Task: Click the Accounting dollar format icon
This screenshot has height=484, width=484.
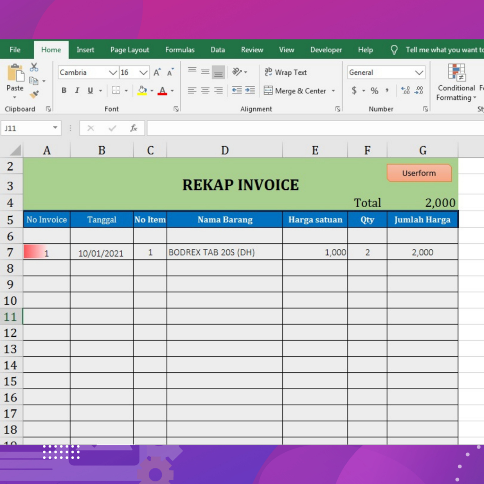Action: pos(354,90)
